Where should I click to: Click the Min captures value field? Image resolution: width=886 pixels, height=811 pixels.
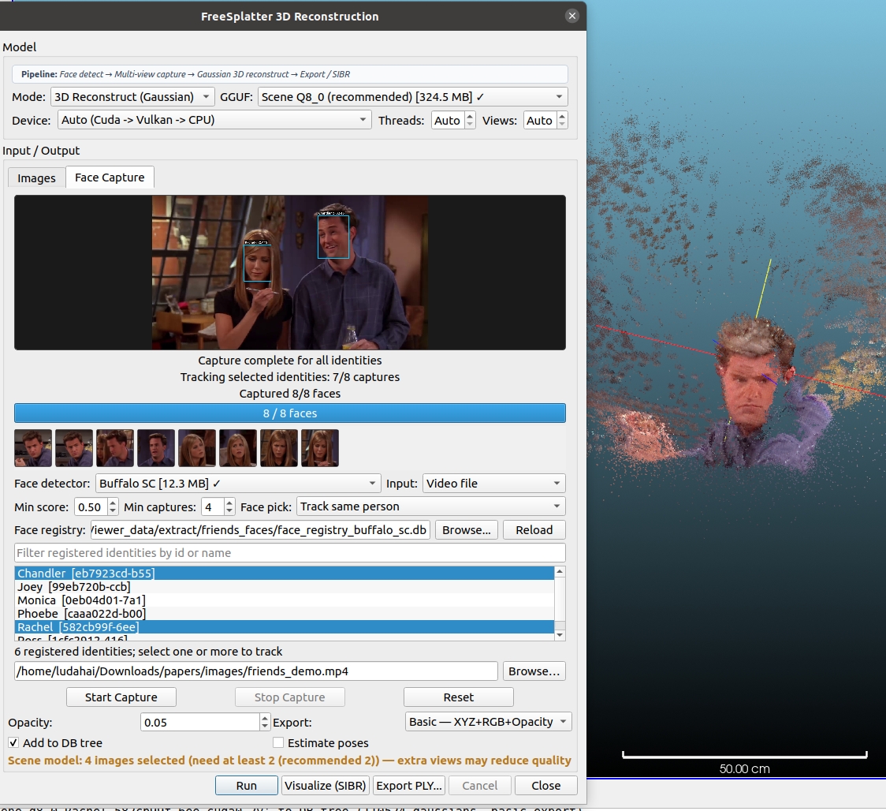213,506
